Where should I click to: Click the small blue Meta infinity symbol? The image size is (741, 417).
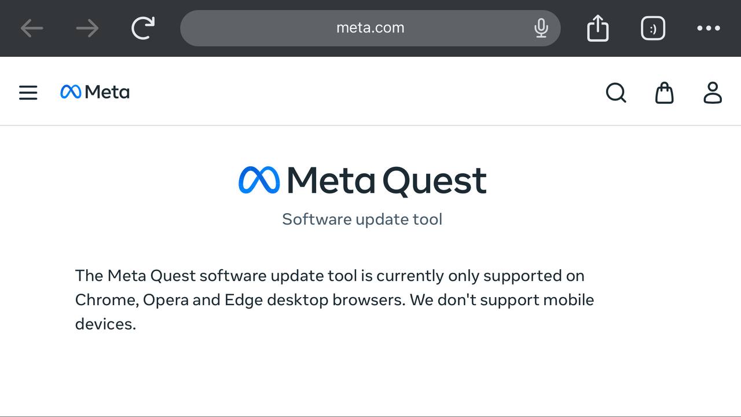[71, 92]
